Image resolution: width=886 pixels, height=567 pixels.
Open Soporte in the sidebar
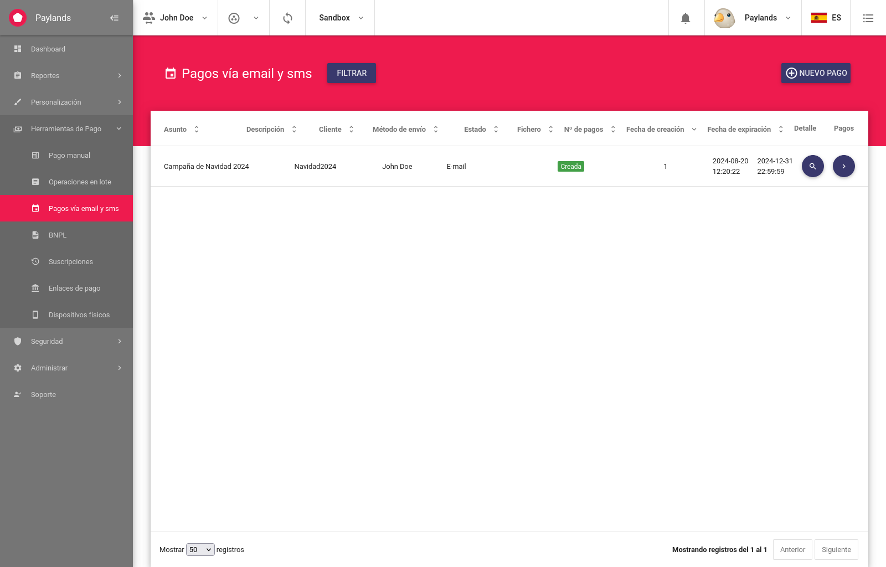click(x=66, y=394)
